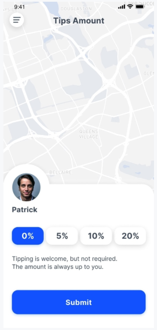Select the 0% tip option
The height and width of the screenshot is (330, 157).
[x=28, y=236]
